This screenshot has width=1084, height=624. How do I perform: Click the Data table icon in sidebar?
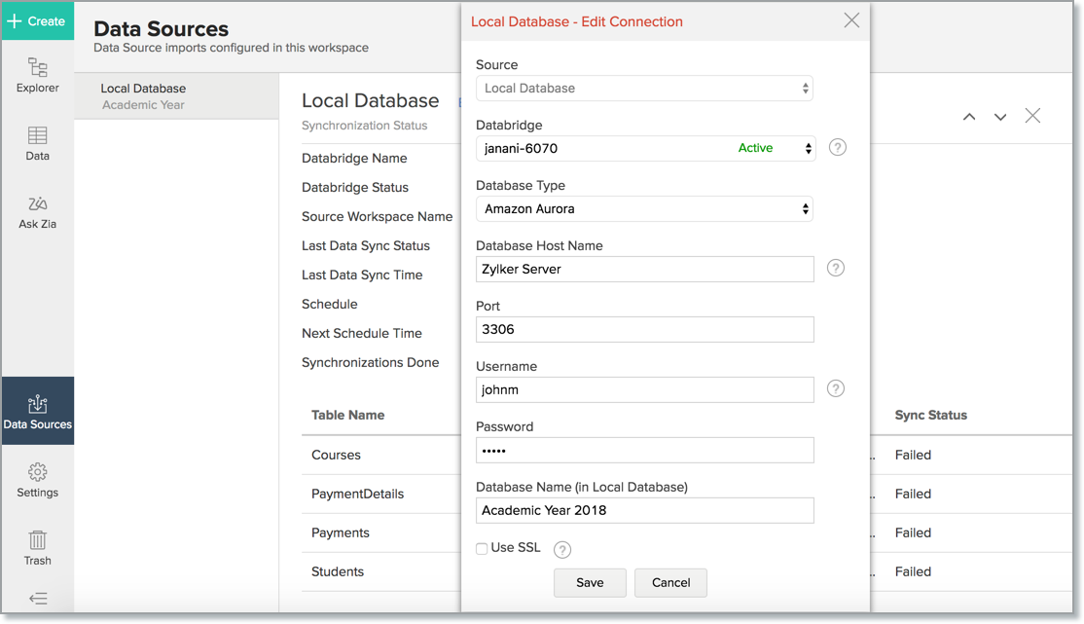click(37, 143)
